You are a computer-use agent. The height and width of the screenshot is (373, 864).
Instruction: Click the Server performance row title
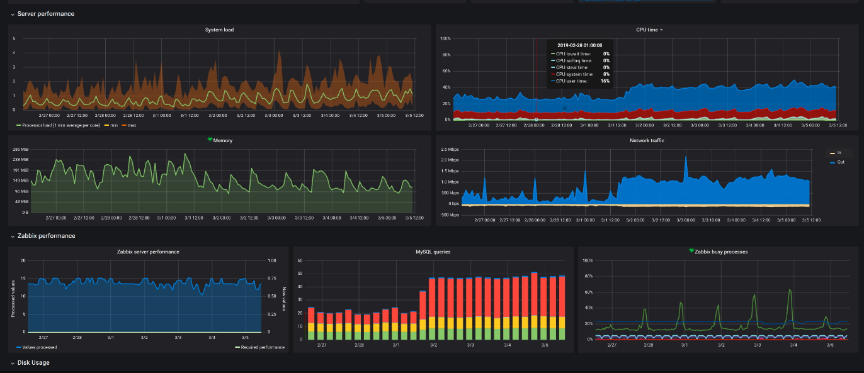pos(46,14)
